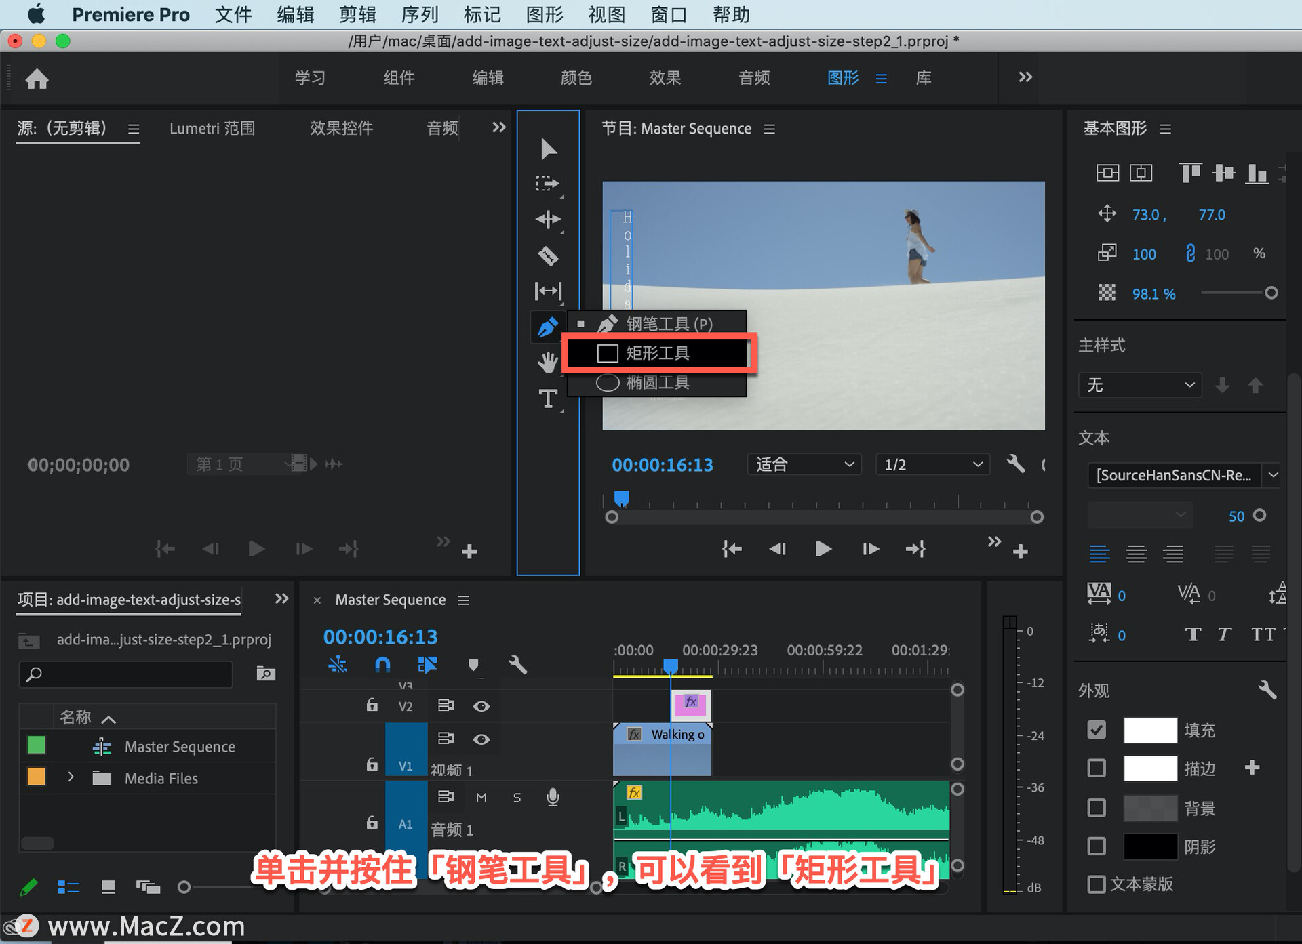Open the font style dropdown

tap(1139, 515)
